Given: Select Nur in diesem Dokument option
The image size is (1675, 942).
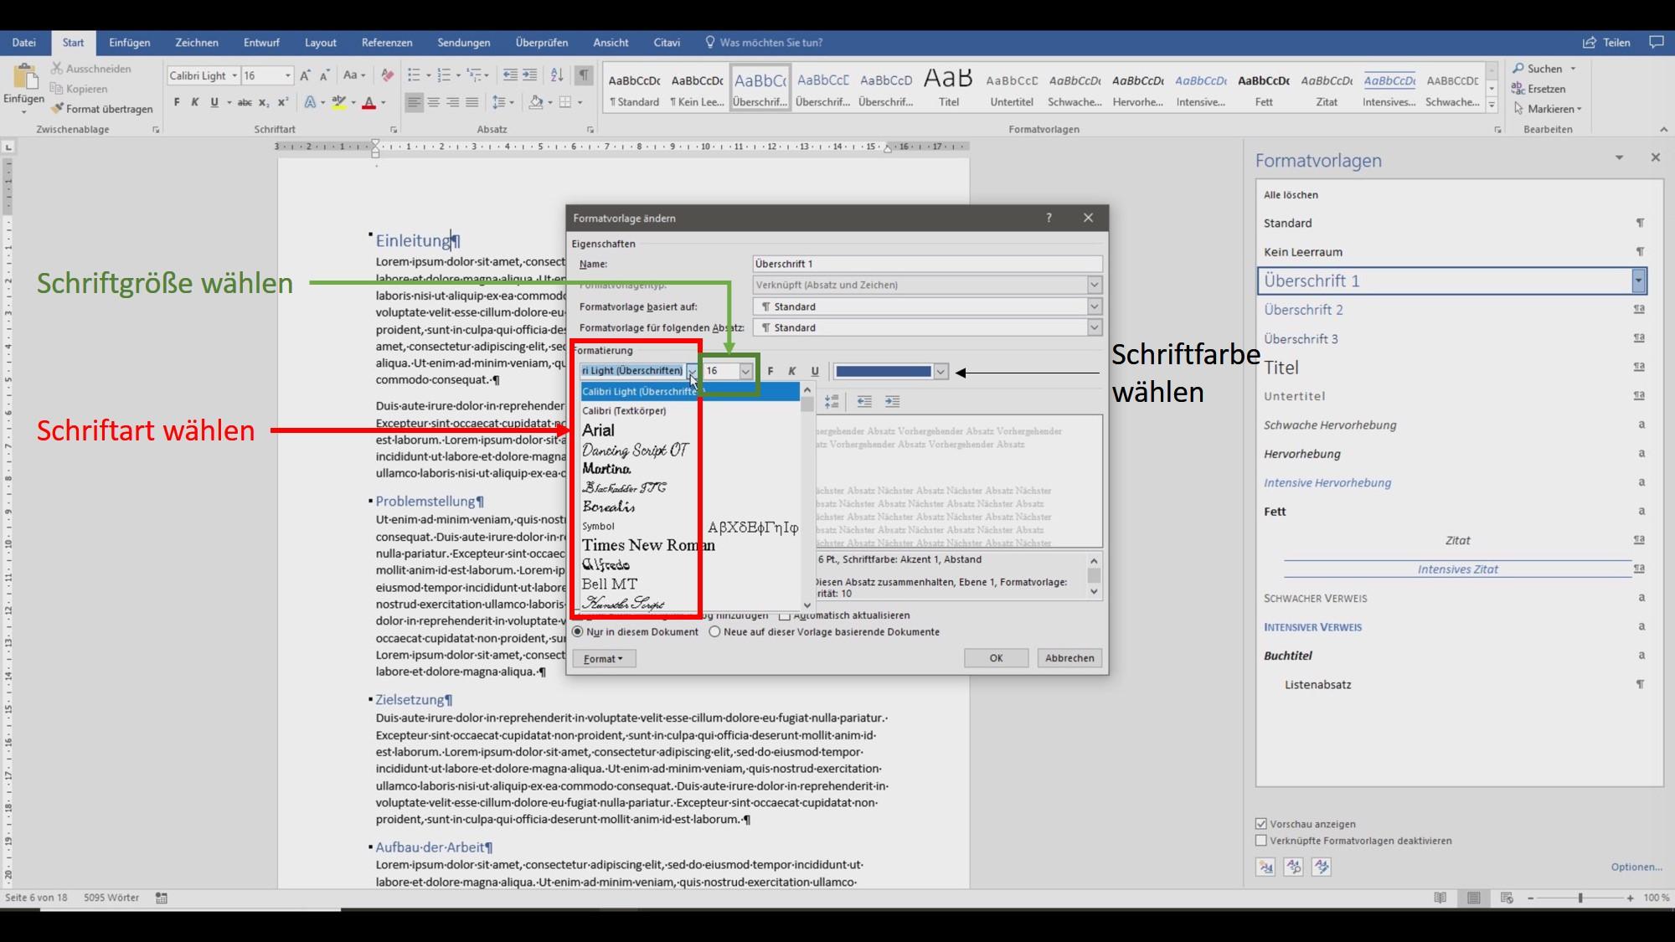Looking at the screenshot, I should 578,631.
